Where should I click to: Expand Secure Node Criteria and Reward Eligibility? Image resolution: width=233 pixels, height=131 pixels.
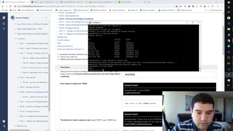(x=15, y=24)
